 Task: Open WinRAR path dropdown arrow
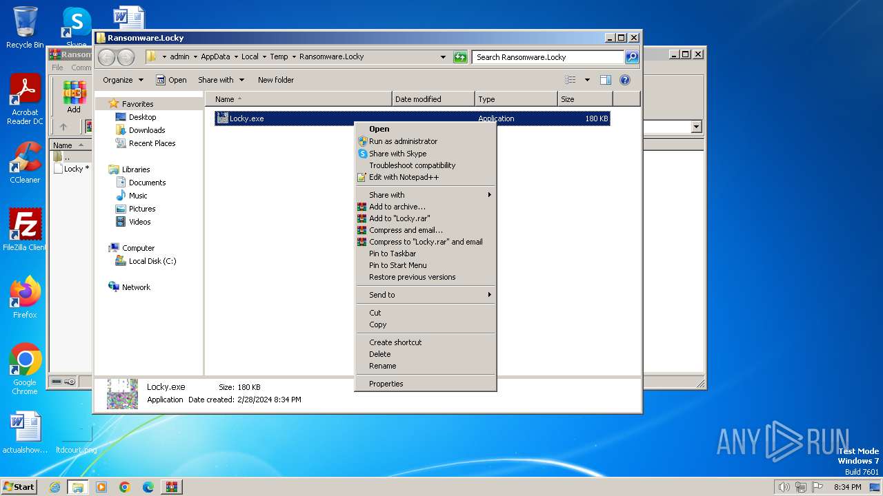coord(696,127)
